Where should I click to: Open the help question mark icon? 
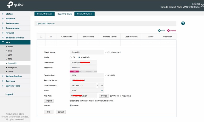183,23
